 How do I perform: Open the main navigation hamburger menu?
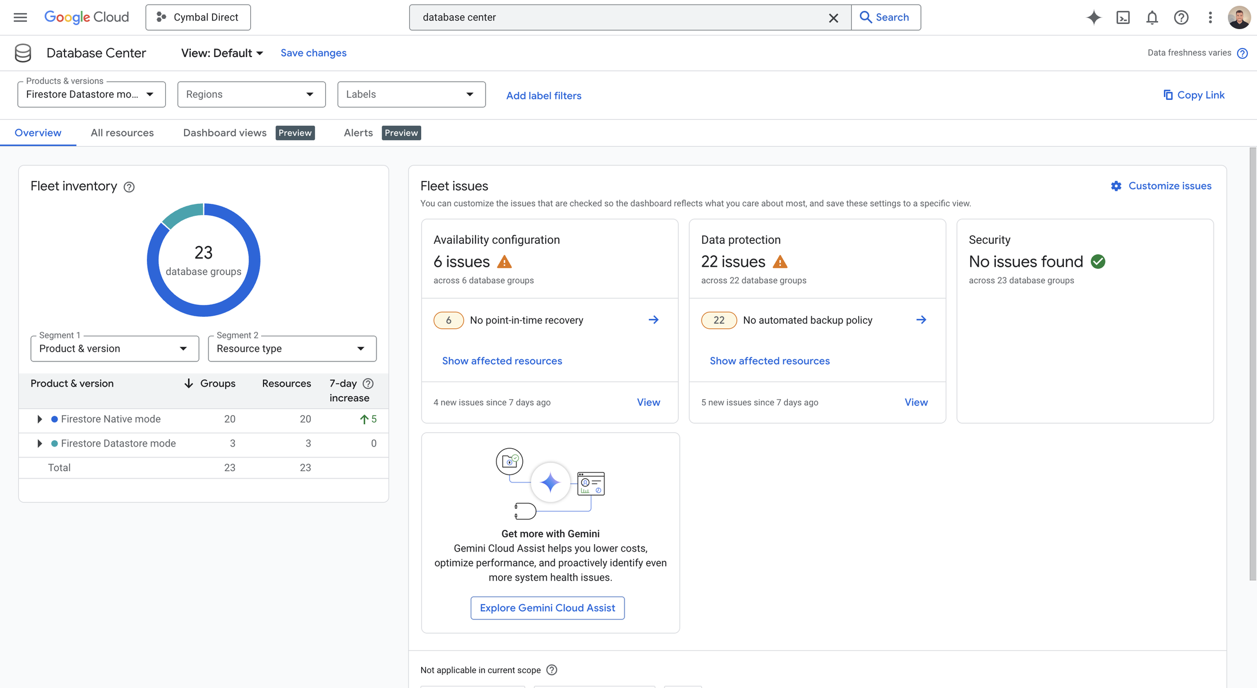click(x=20, y=17)
